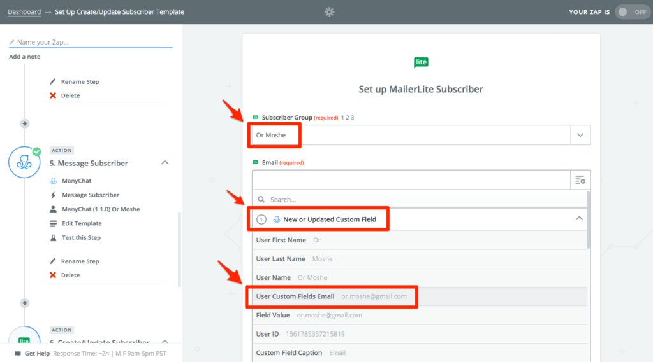Click the insert field icon beside Email
653x362 pixels.
[x=580, y=180]
